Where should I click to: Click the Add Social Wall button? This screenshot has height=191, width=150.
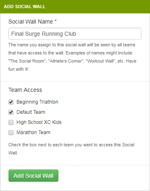coord(33,176)
